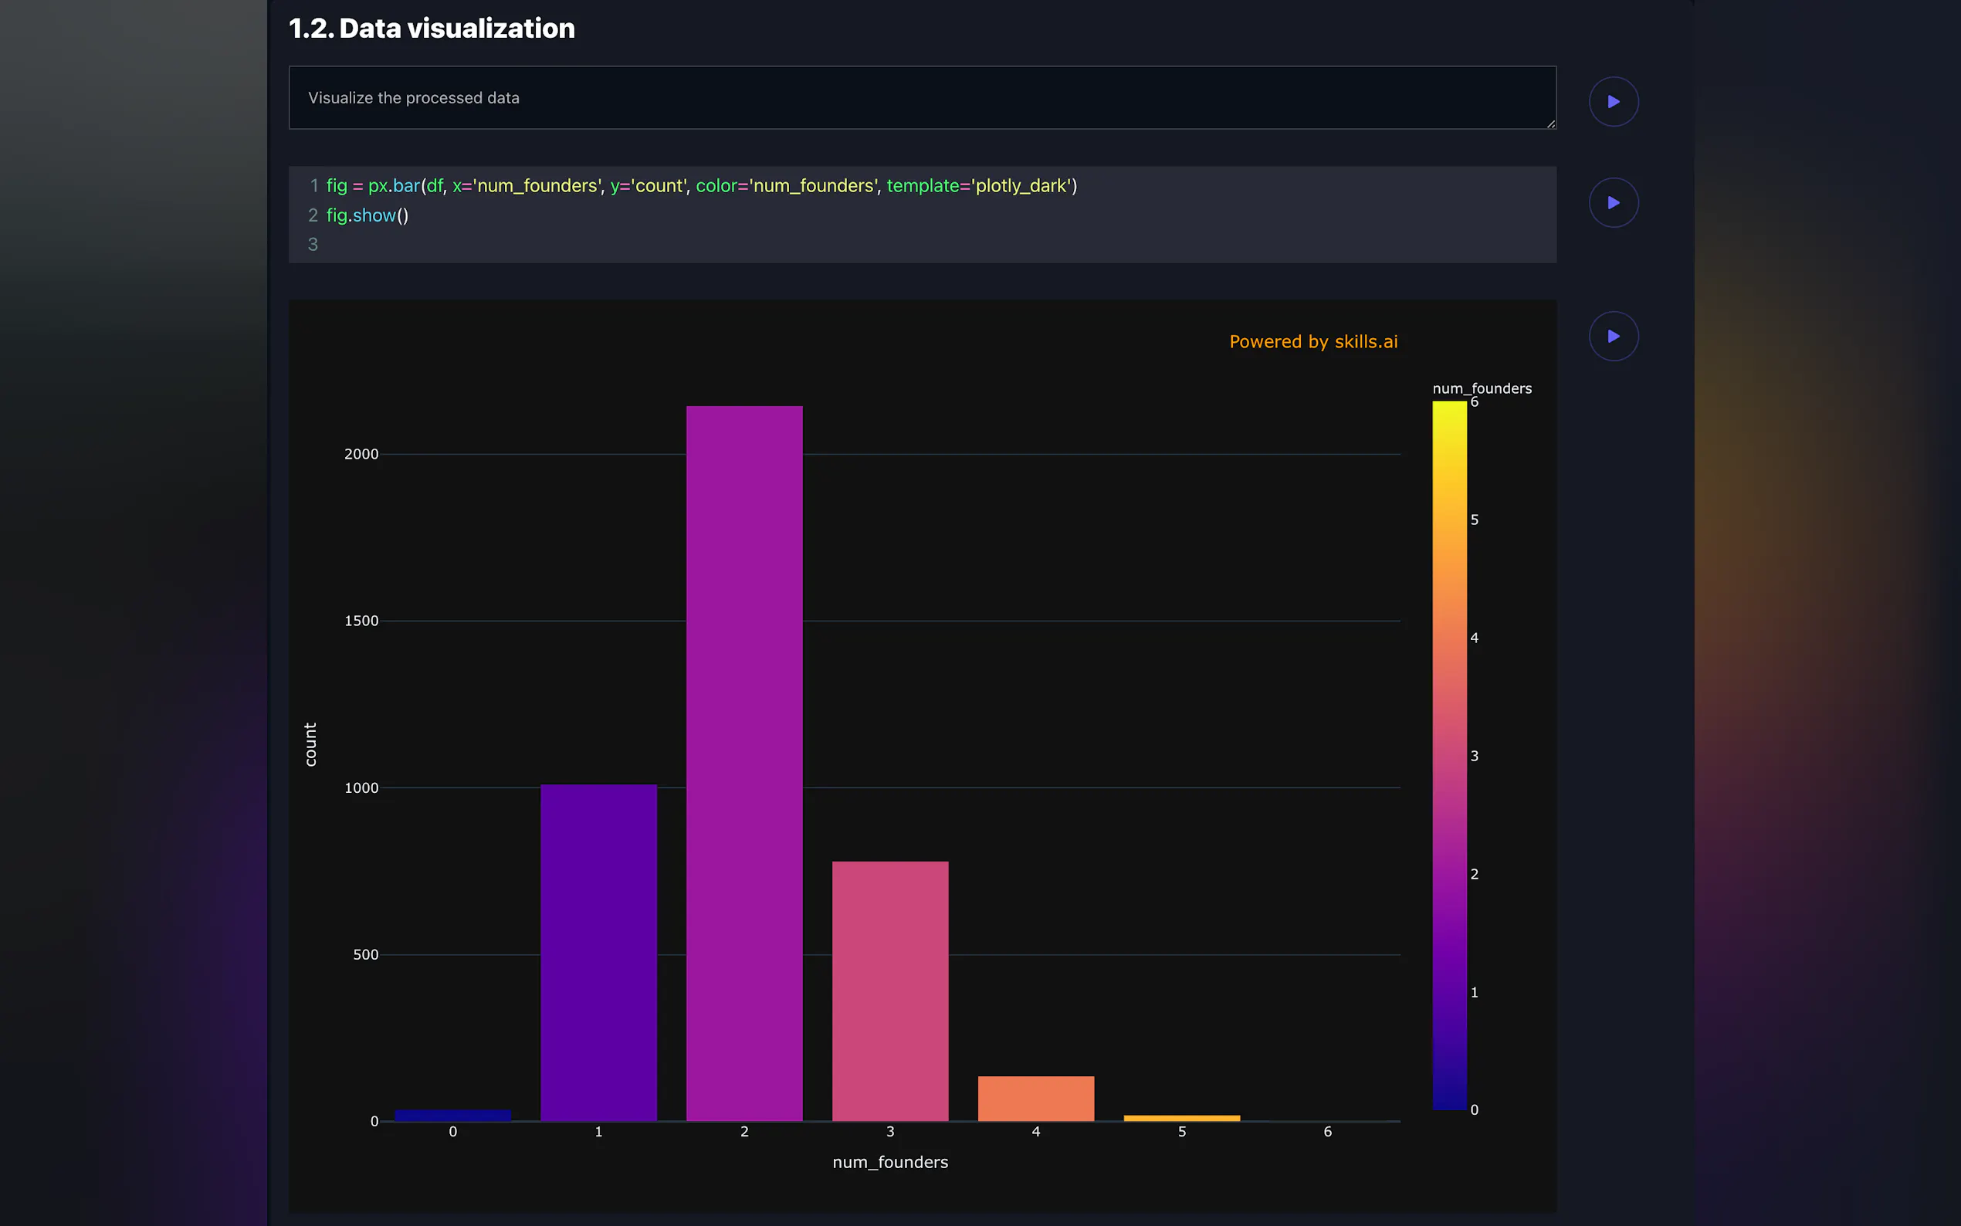
Task: Click the '1.2. Data visualization' heading
Action: tap(432, 28)
